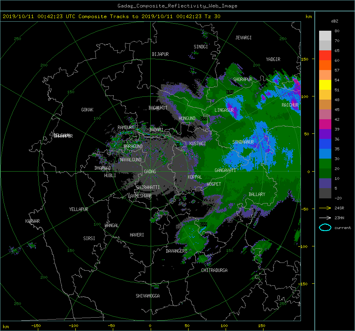Click the 60 dBZ red color swatch
The height and width of the screenshot is (331, 355).
[x=325, y=55]
